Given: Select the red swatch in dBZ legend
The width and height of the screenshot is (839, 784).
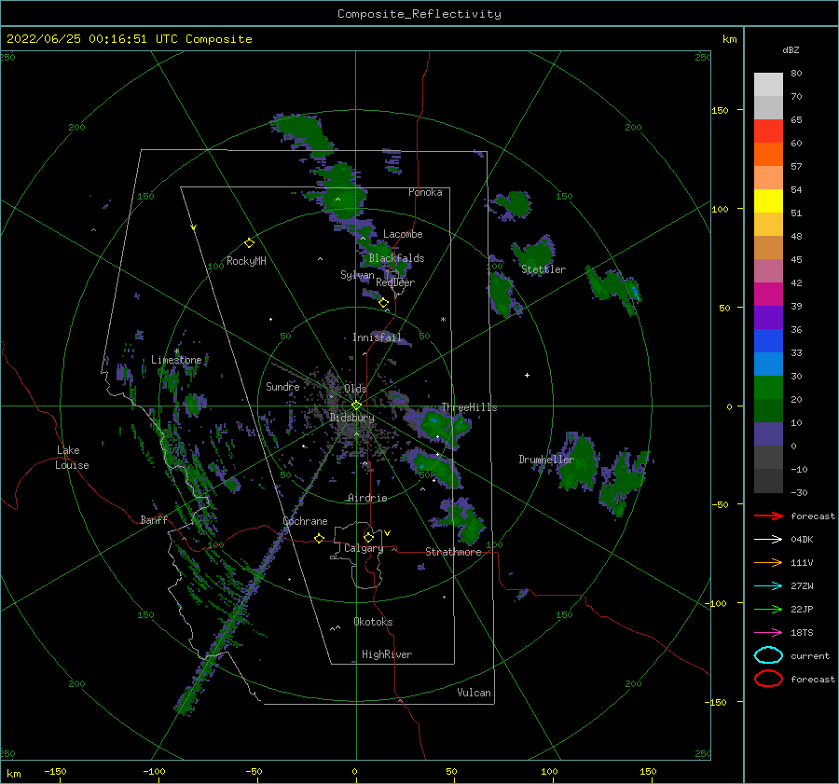Looking at the screenshot, I should [x=768, y=131].
